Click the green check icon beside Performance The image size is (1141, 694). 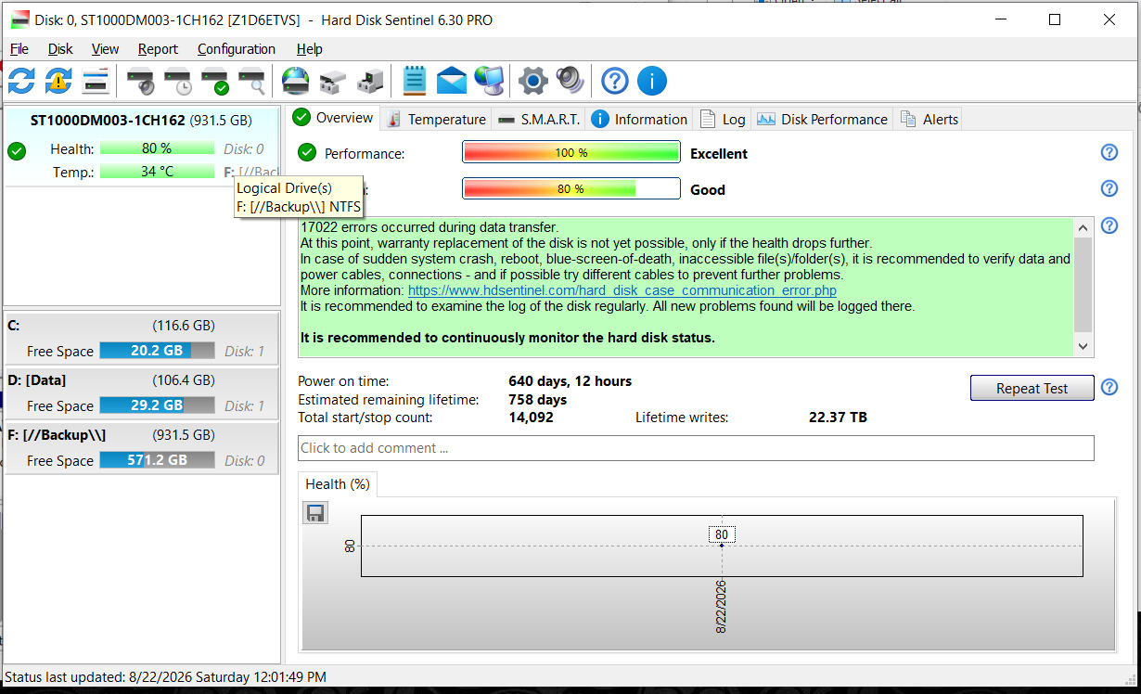307,153
